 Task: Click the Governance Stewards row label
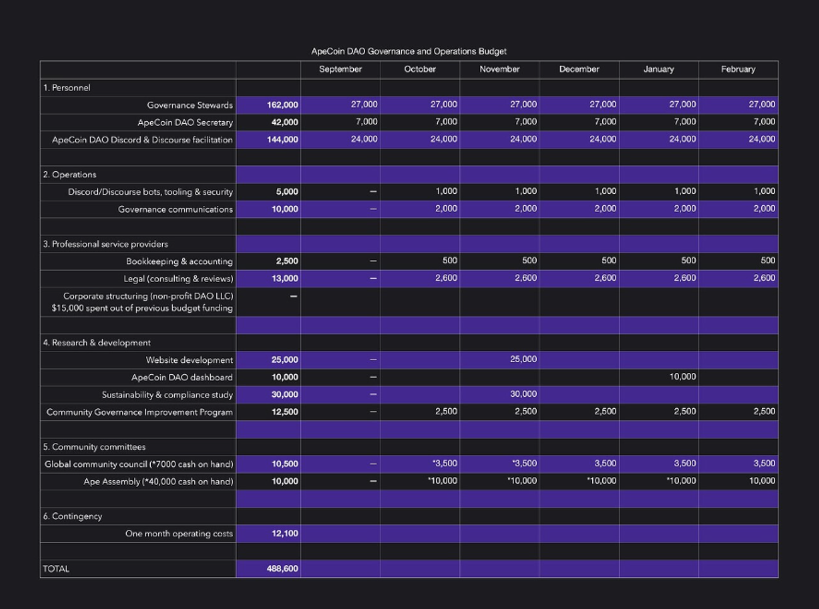tap(189, 105)
